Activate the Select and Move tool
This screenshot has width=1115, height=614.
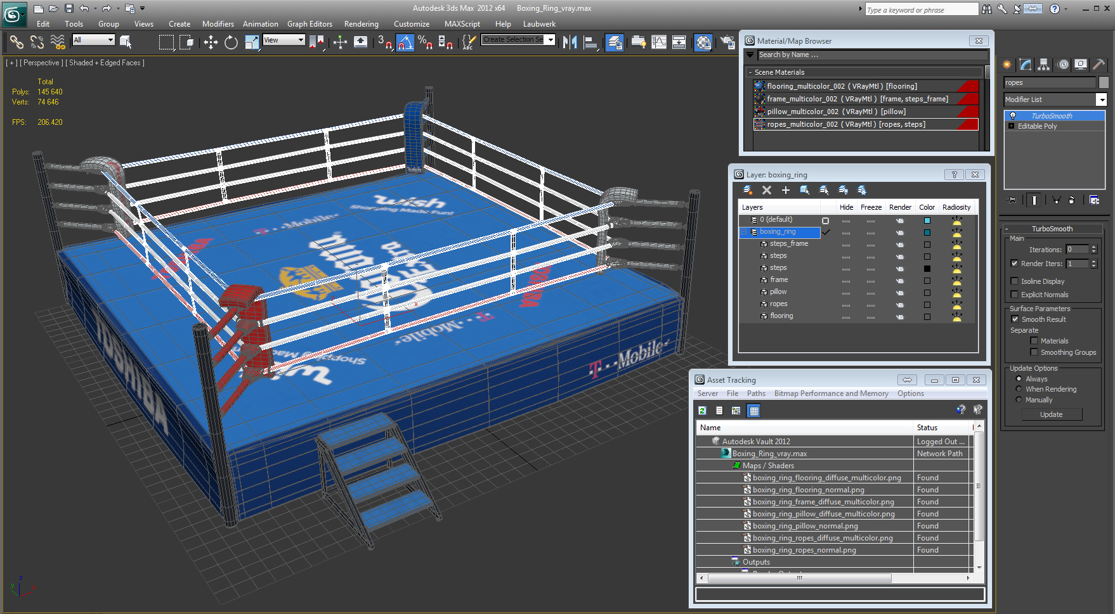[211, 42]
